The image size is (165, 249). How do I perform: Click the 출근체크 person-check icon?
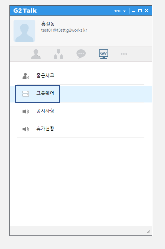pyautogui.click(x=26, y=76)
